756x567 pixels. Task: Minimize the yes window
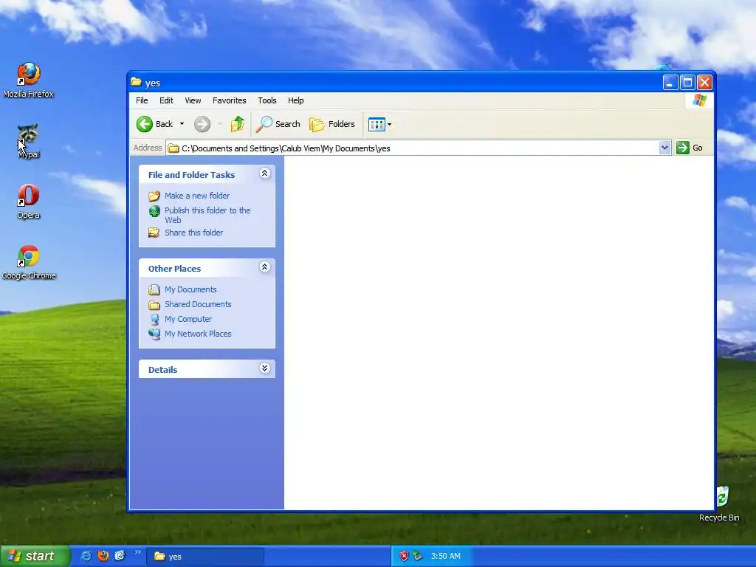click(x=670, y=83)
